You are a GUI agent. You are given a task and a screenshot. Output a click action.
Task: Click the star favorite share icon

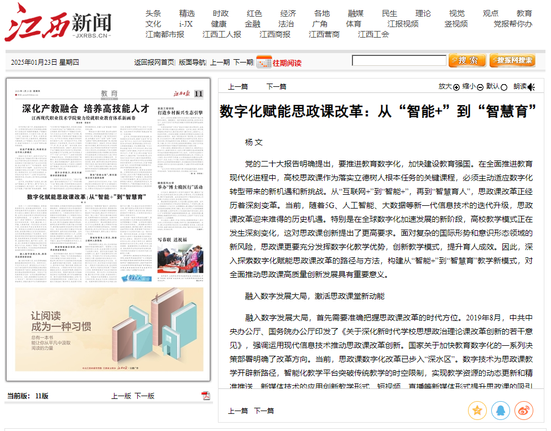point(477,410)
